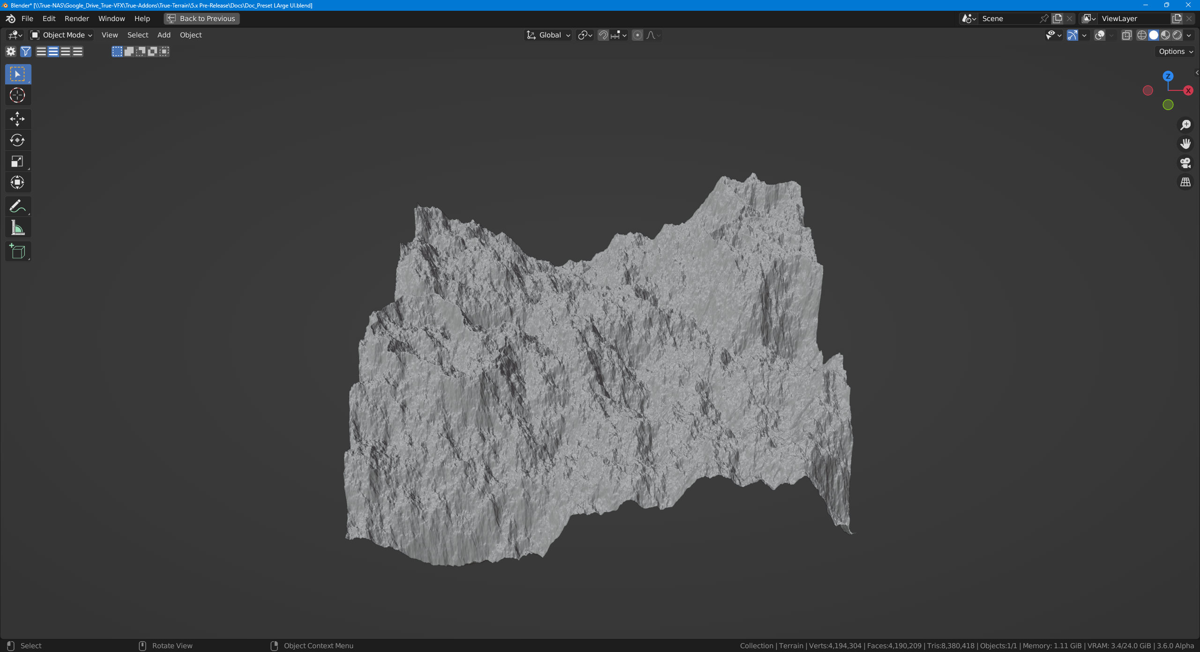The width and height of the screenshot is (1200, 652).
Task: Open the Render menu
Action: click(x=76, y=18)
